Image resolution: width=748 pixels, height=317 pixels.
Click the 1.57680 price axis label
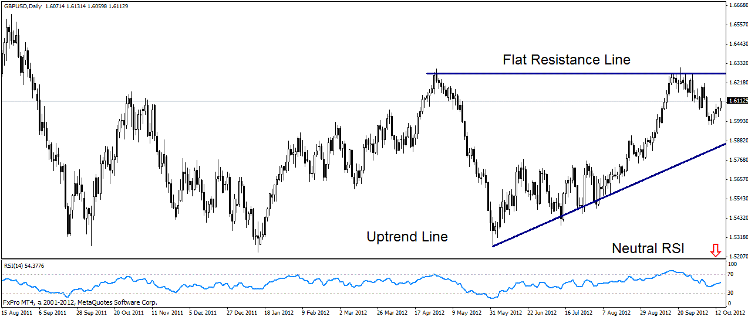click(737, 160)
